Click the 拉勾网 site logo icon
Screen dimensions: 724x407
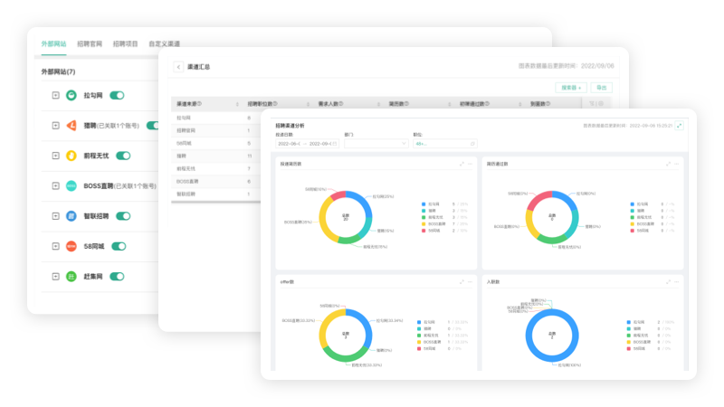coord(71,96)
